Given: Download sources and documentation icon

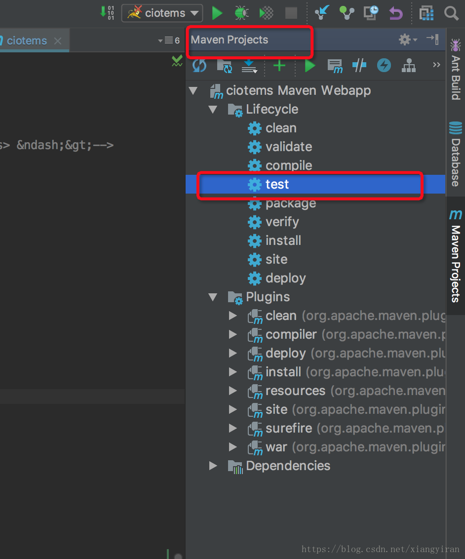Looking at the screenshot, I should 249,66.
